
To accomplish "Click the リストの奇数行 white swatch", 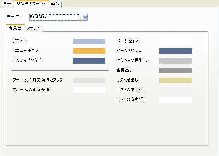I will click(175, 100).
